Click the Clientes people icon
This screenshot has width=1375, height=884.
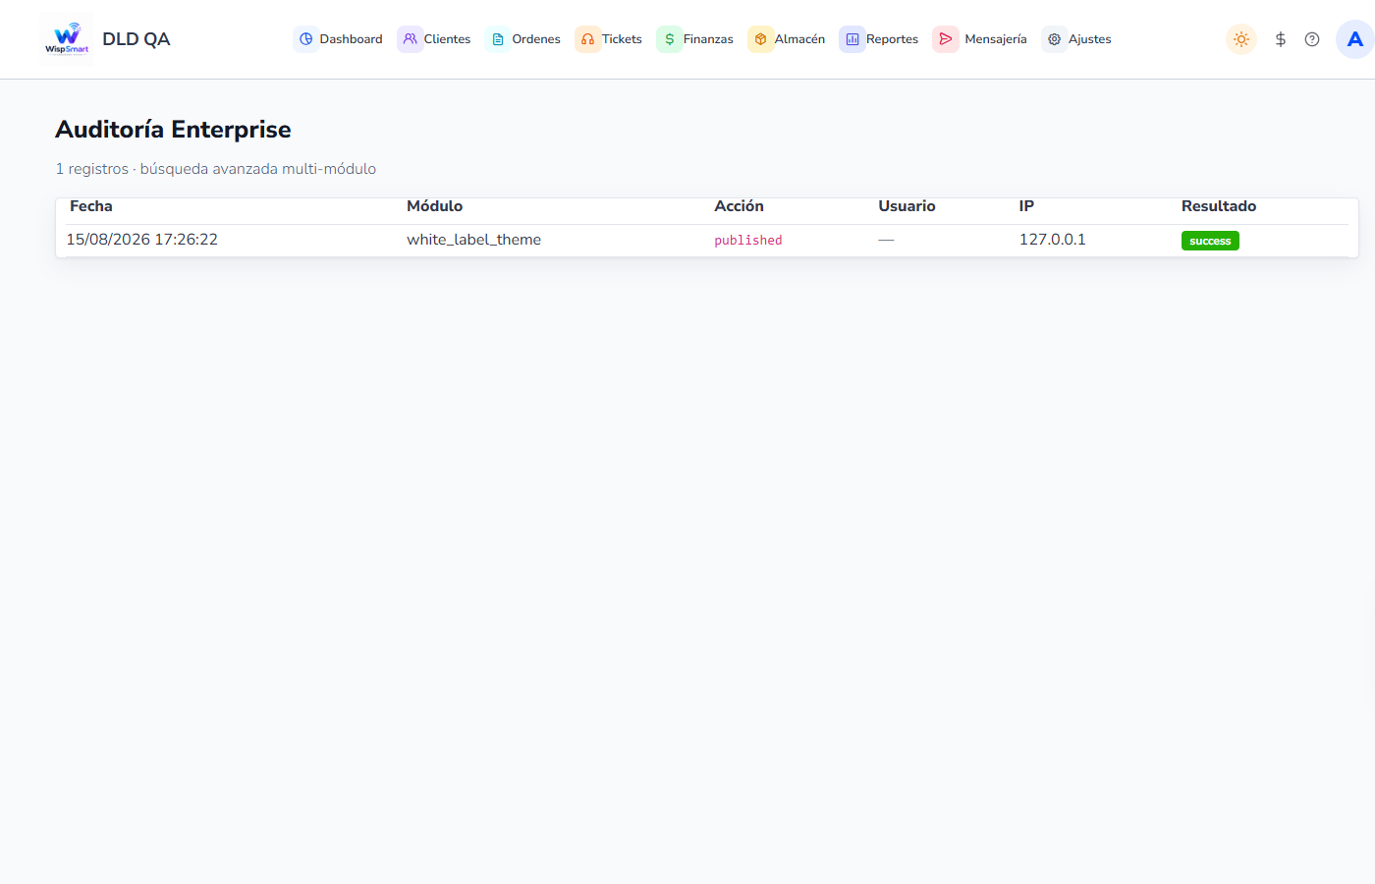coord(411,39)
